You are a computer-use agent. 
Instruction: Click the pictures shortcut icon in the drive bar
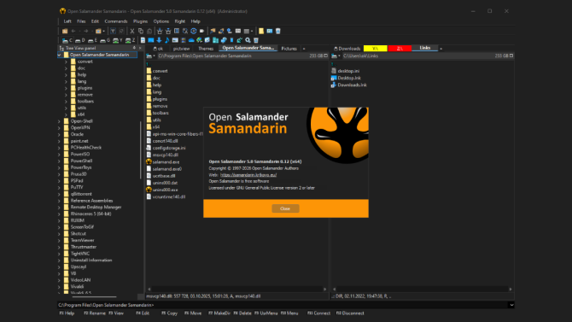coord(175,40)
